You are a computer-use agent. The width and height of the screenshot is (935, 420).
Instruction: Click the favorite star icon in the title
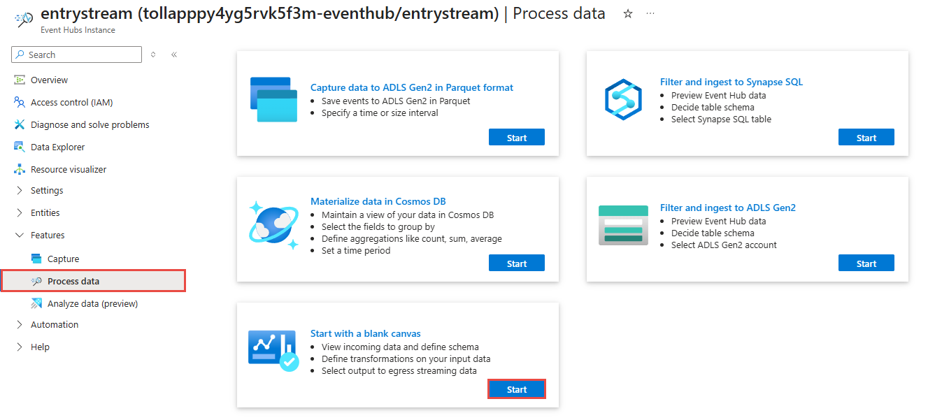[x=628, y=14]
